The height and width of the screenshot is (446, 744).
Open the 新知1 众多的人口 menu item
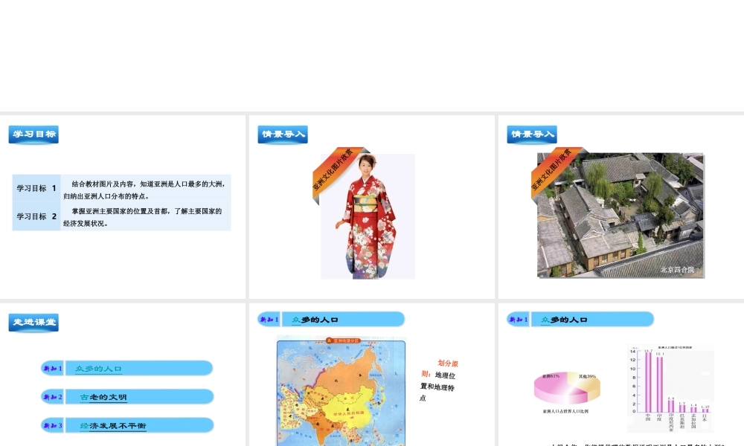(x=126, y=368)
